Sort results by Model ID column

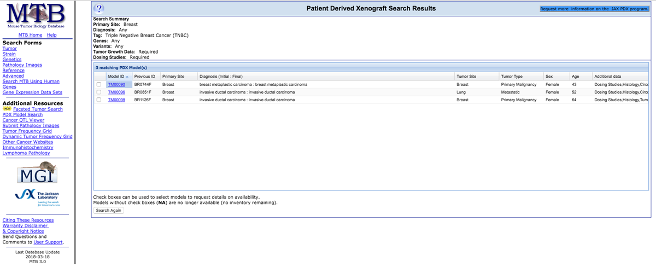coord(116,76)
